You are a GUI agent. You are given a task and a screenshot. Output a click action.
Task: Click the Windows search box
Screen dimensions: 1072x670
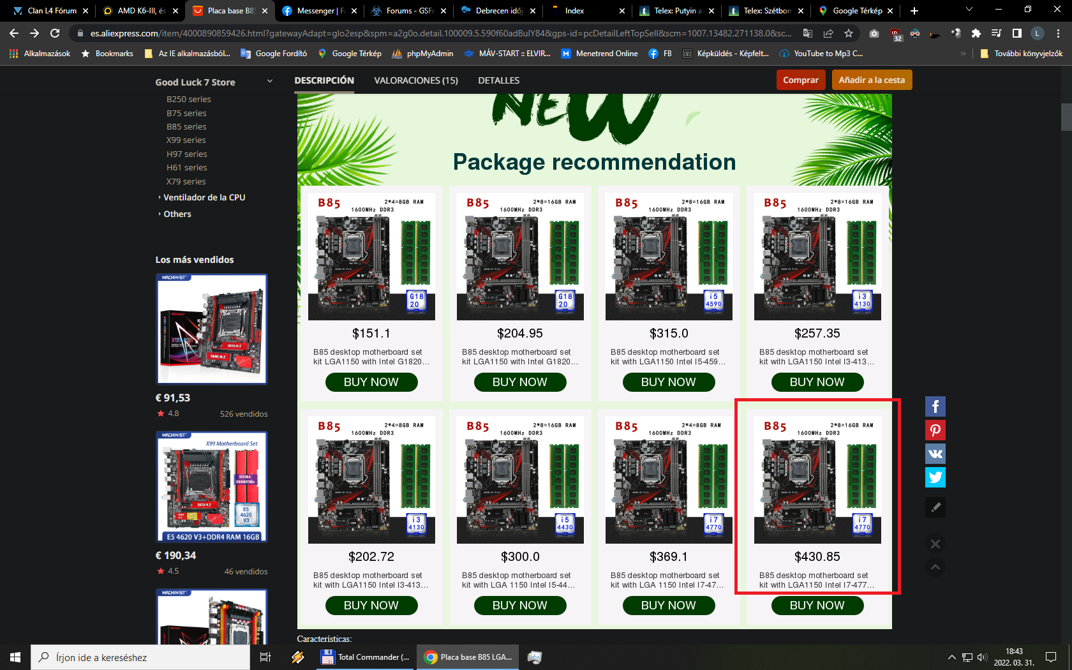[x=140, y=657]
